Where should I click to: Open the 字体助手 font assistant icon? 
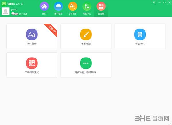coord(73,6)
